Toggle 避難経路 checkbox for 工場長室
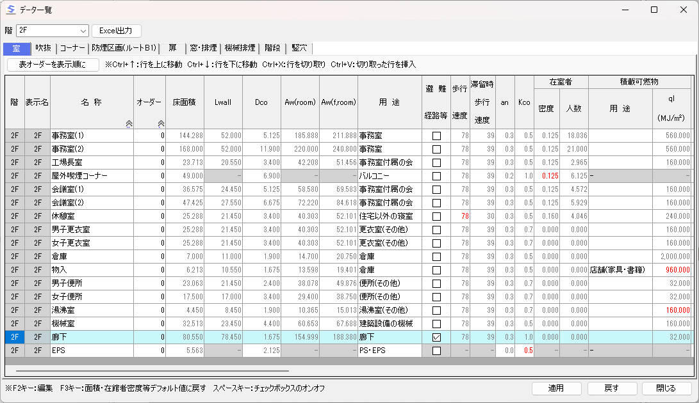 point(436,162)
